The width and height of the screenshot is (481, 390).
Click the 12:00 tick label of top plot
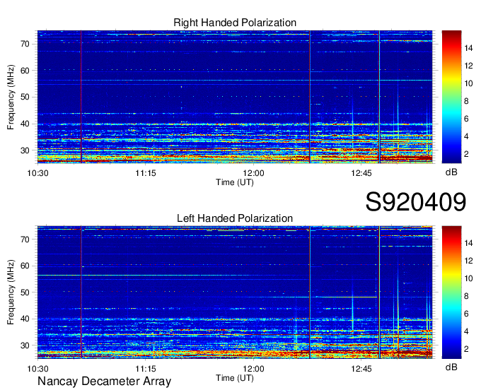(x=254, y=173)
